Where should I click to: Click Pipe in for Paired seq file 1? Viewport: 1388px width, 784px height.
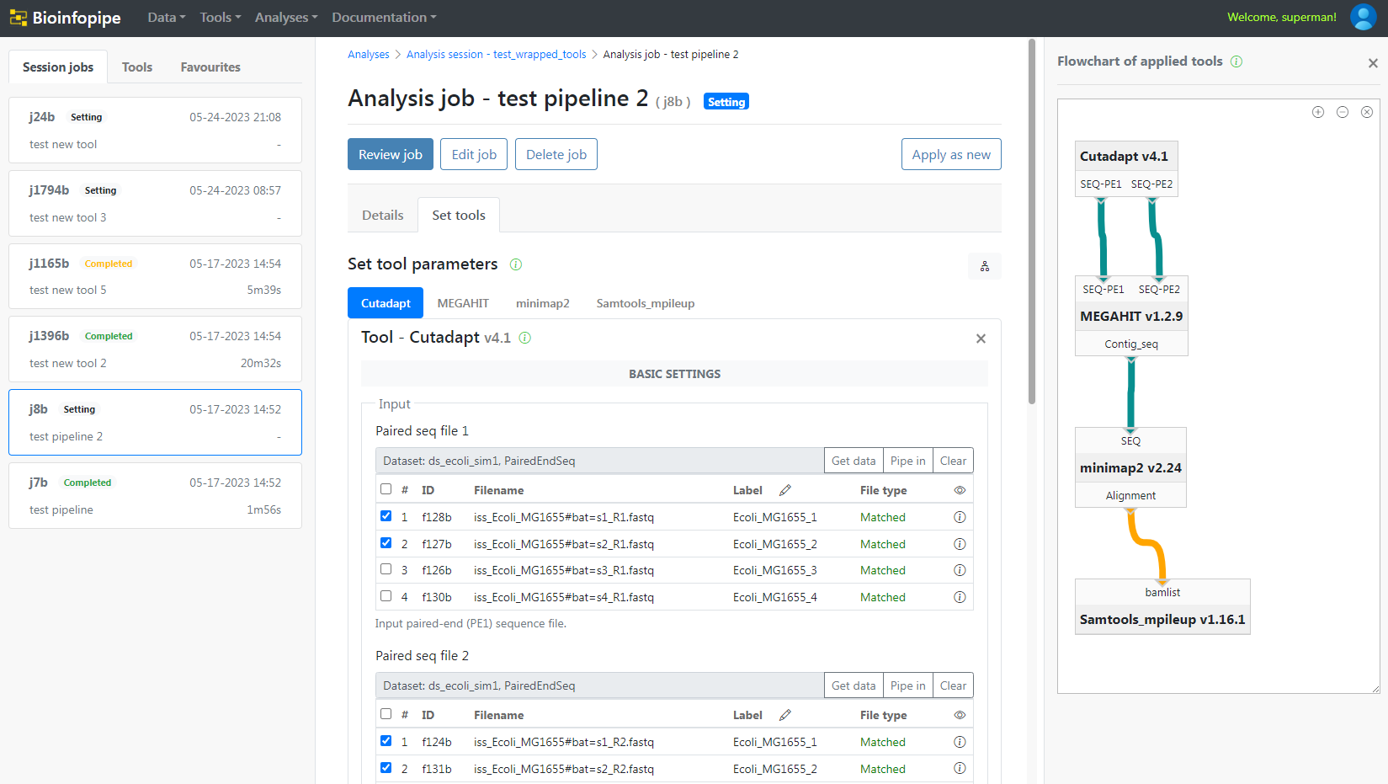(x=907, y=461)
